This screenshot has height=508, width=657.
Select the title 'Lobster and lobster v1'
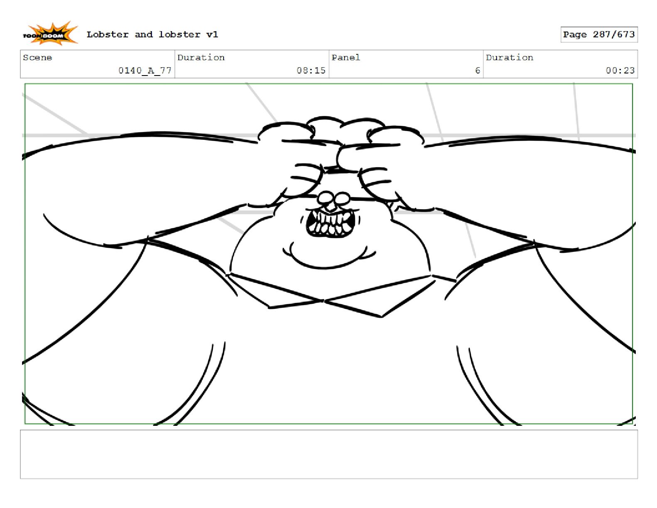[x=152, y=34]
